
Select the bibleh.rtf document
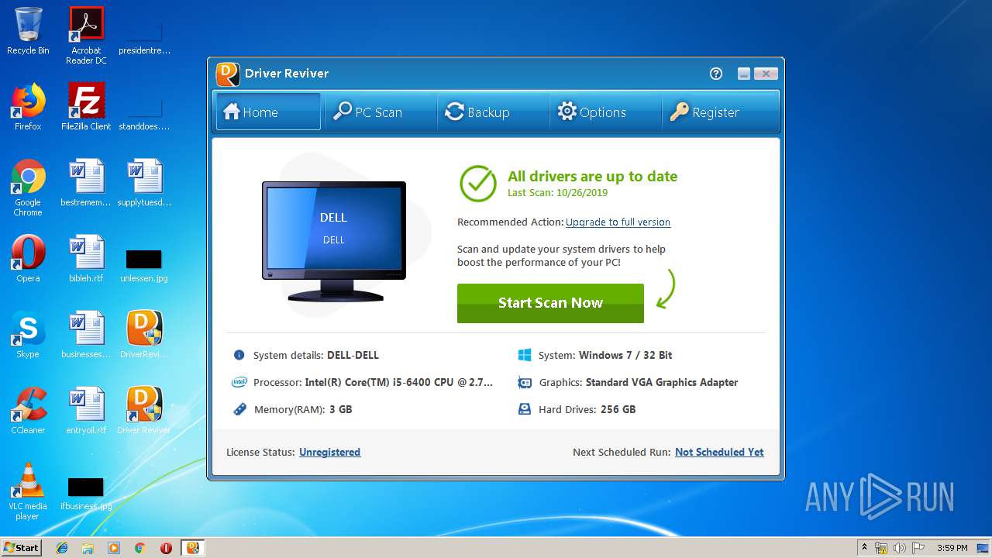86,258
